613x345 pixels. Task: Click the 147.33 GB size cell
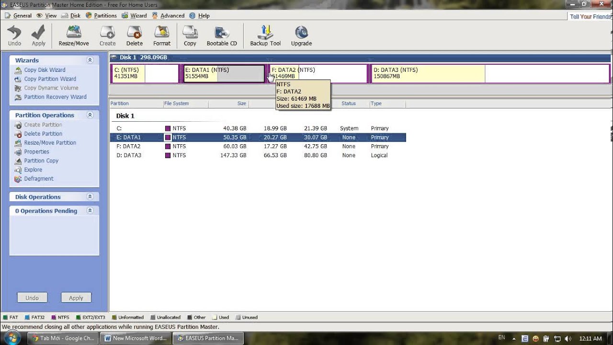click(x=233, y=155)
